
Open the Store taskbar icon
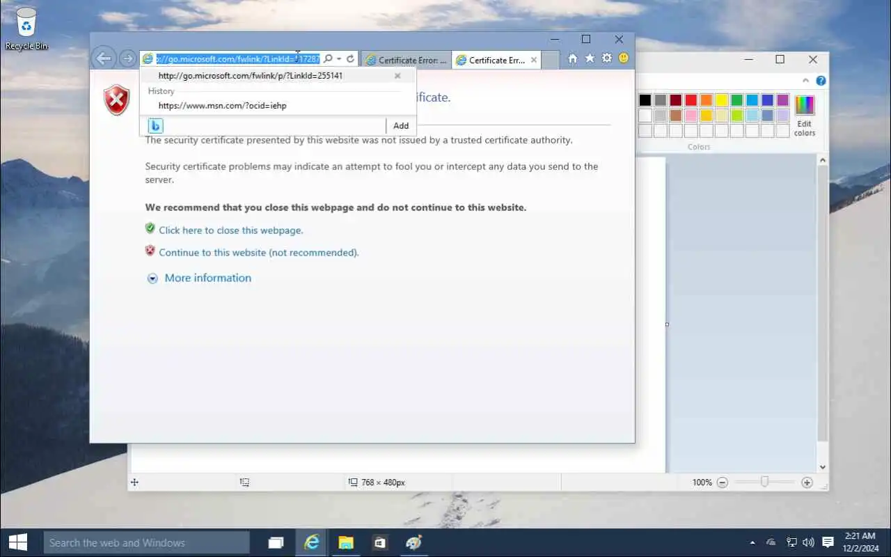pyautogui.click(x=379, y=542)
